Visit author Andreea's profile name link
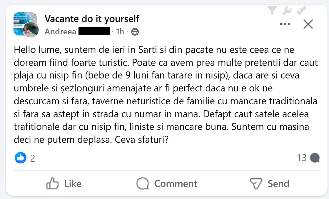Viewport: 329px width, 199px height. tap(60, 32)
